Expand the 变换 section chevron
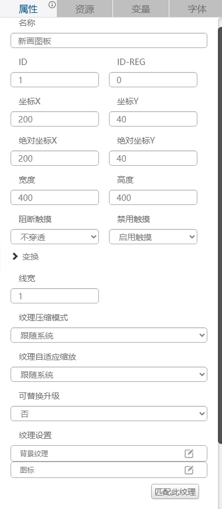The width and height of the screenshot is (222, 509). (x=15, y=257)
